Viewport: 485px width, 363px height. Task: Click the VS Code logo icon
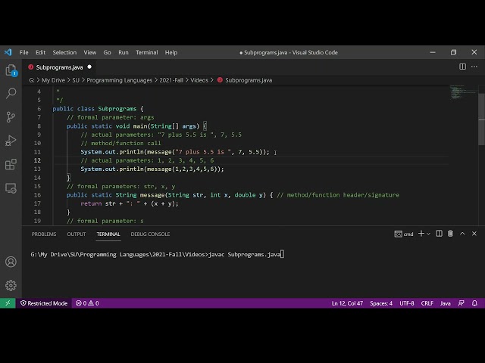[8, 52]
